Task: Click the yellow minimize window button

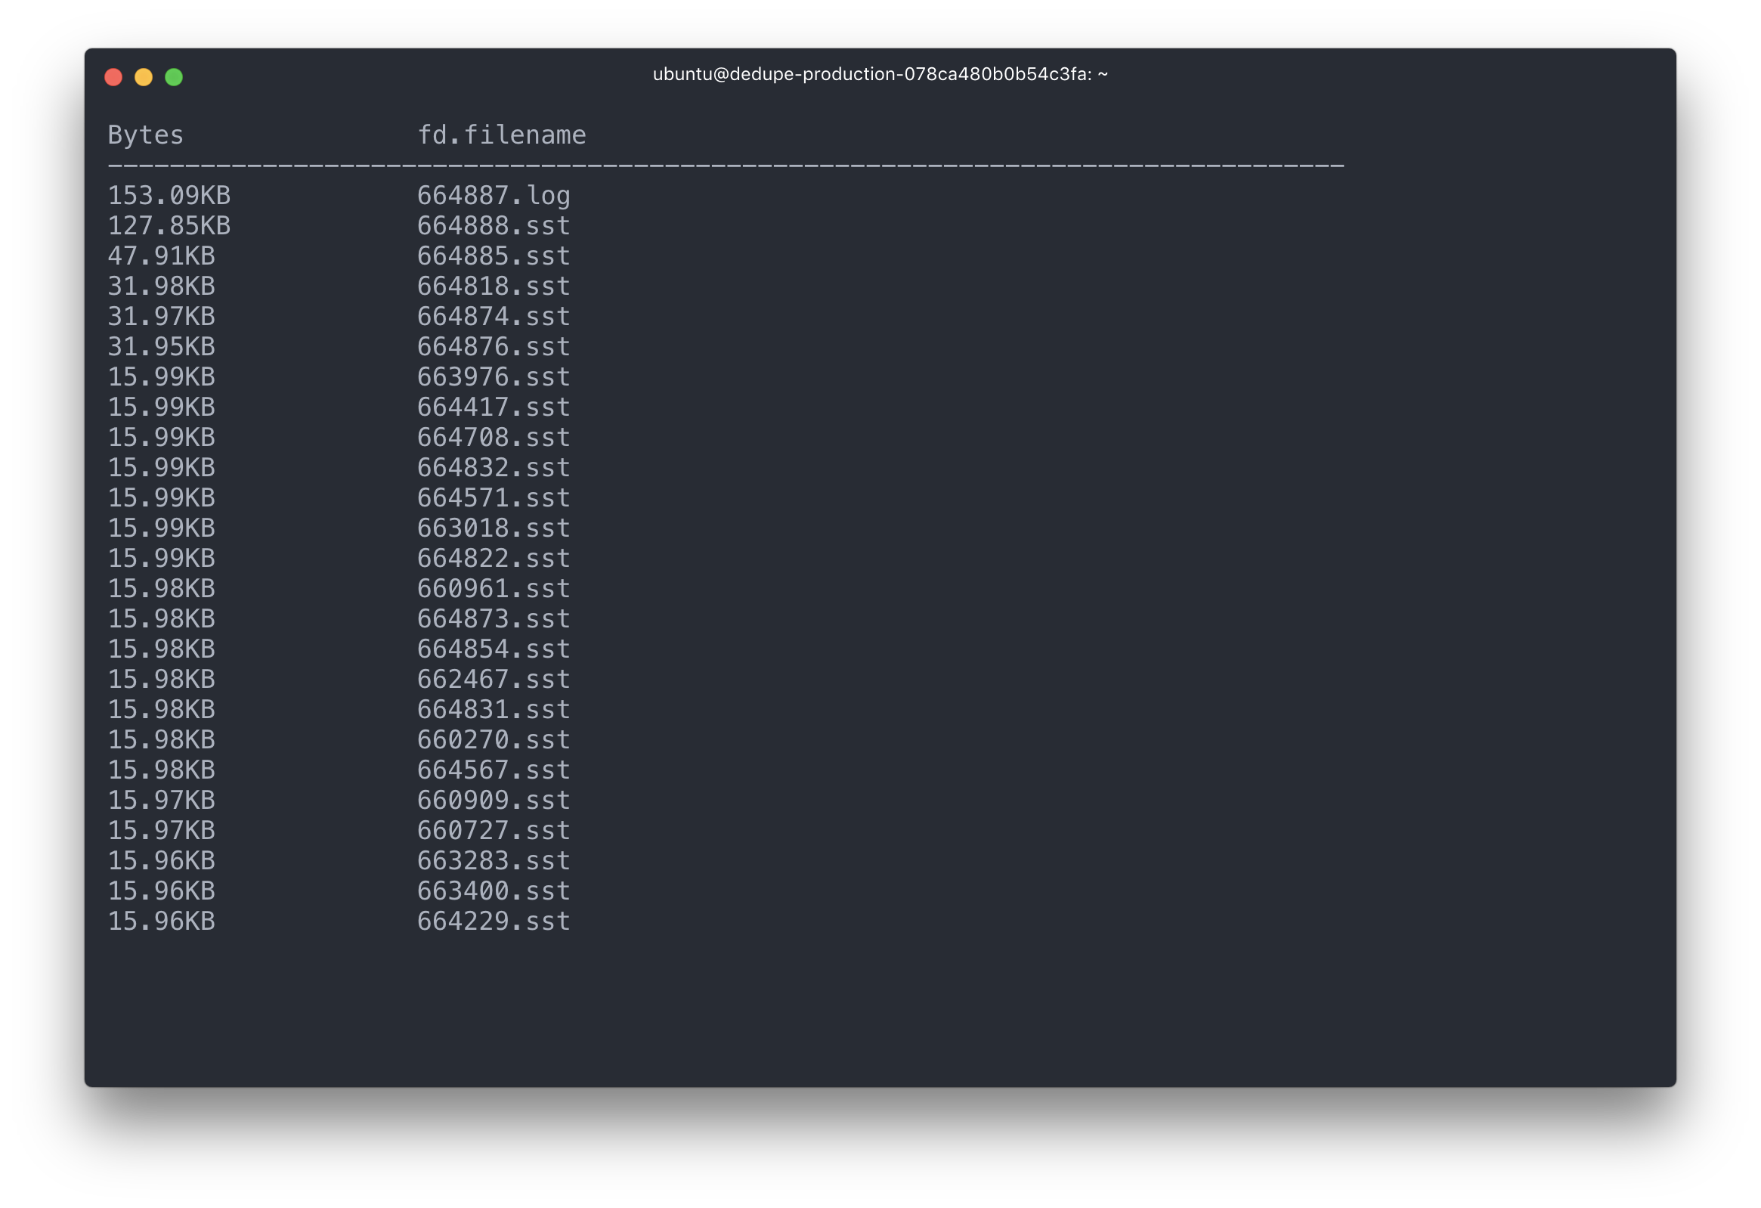Action: tap(143, 77)
